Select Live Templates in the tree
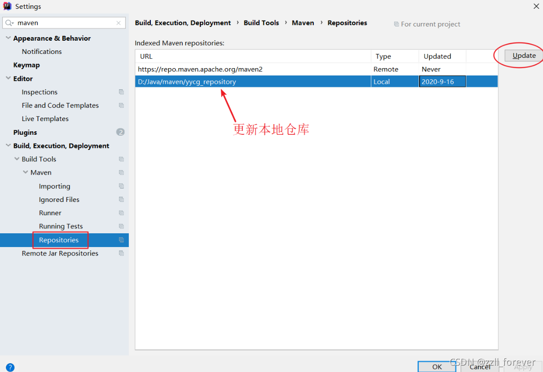543x372 pixels. click(45, 119)
